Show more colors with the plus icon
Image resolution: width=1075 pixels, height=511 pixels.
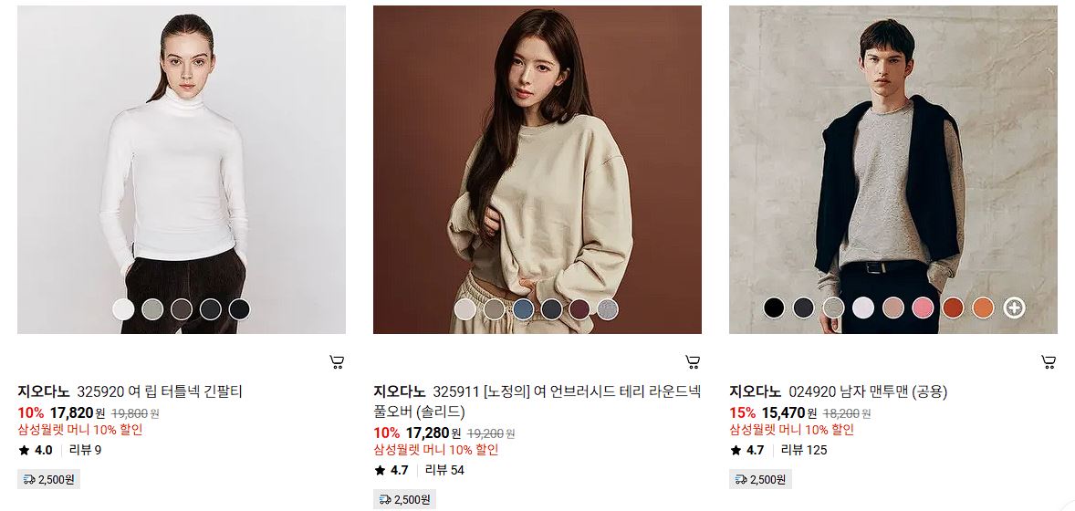click(1014, 308)
